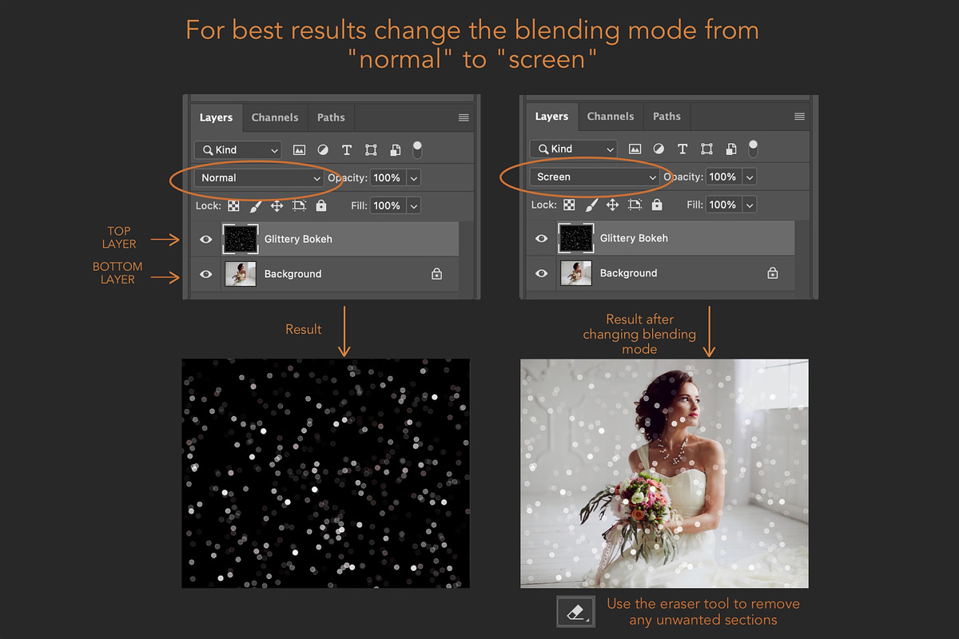Click shape layer filter icon in left panel
This screenshot has height=639, width=959.
(371, 150)
